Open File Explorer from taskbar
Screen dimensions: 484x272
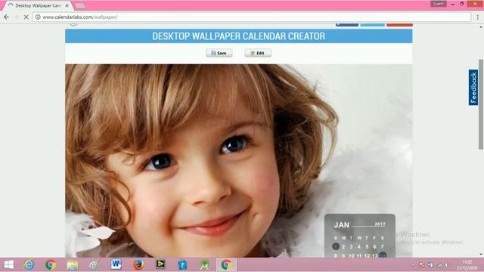pyautogui.click(x=73, y=264)
